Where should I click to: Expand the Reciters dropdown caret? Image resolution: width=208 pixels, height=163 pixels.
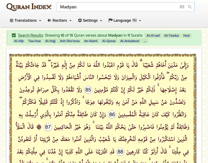(x=70, y=21)
